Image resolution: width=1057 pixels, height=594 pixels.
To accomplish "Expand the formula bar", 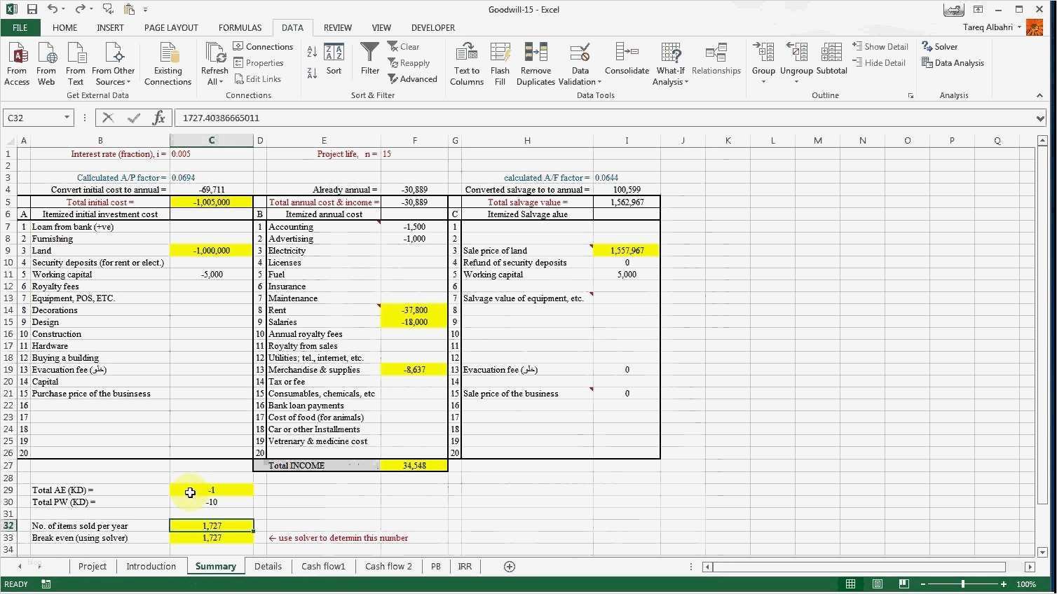I will (1040, 118).
